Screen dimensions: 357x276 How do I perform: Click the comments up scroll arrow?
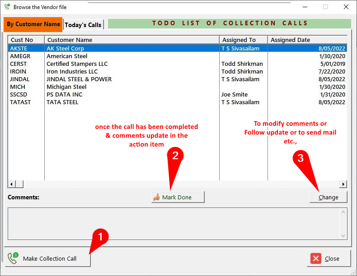point(343,212)
